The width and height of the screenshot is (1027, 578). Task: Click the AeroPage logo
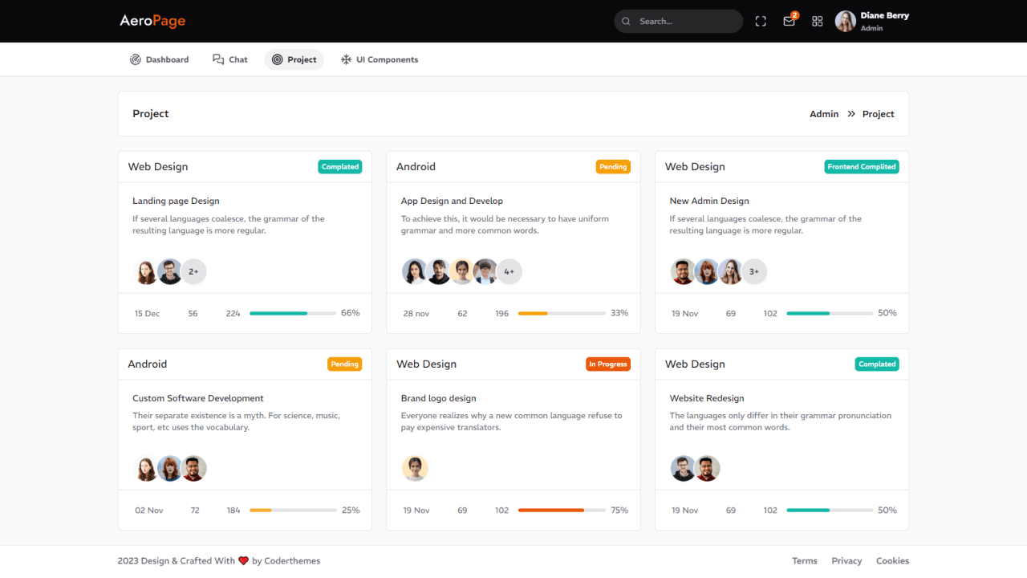[152, 21]
